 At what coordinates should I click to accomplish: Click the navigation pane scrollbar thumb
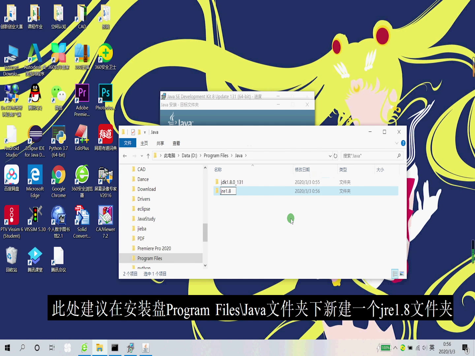(x=205, y=232)
